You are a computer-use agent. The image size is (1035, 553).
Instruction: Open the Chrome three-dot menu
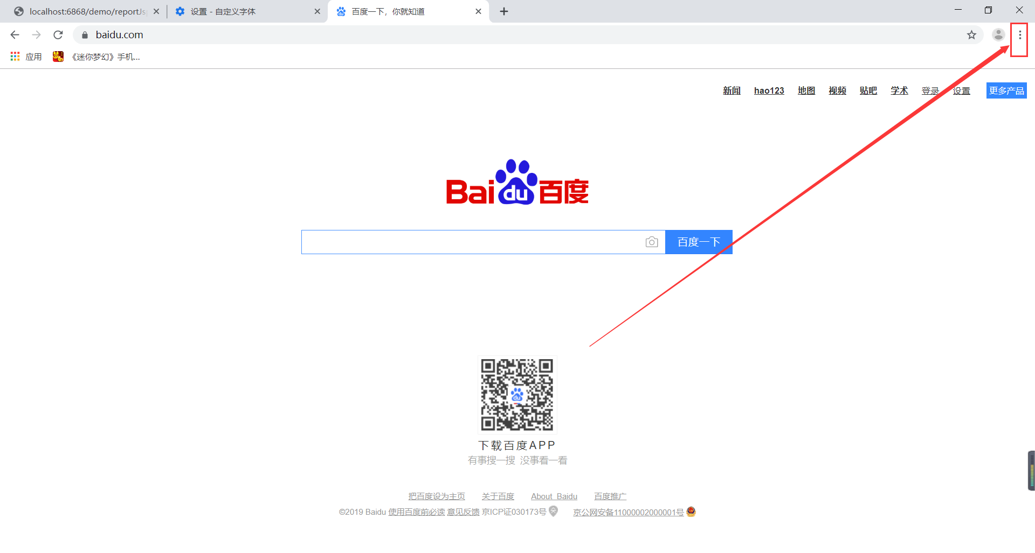pyautogui.click(x=1019, y=35)
